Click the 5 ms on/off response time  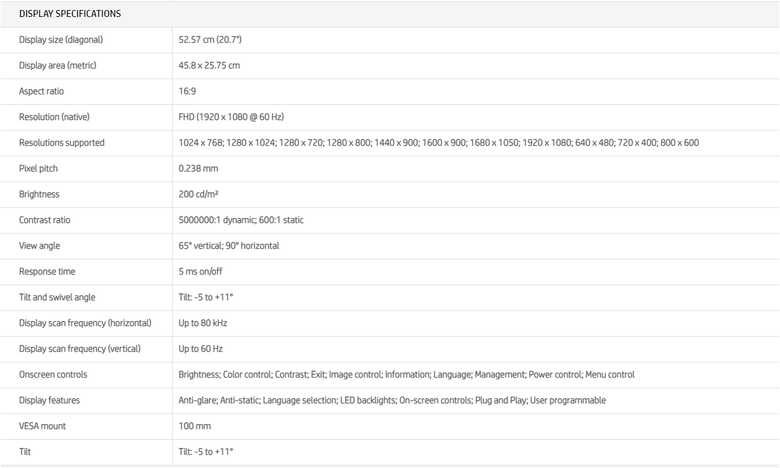tap(200, 271)
